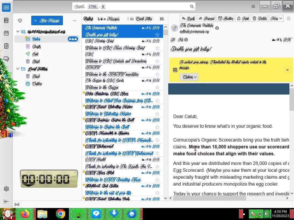Reply to the open message
Screen dimensions: 294x220
coord(188,18)
